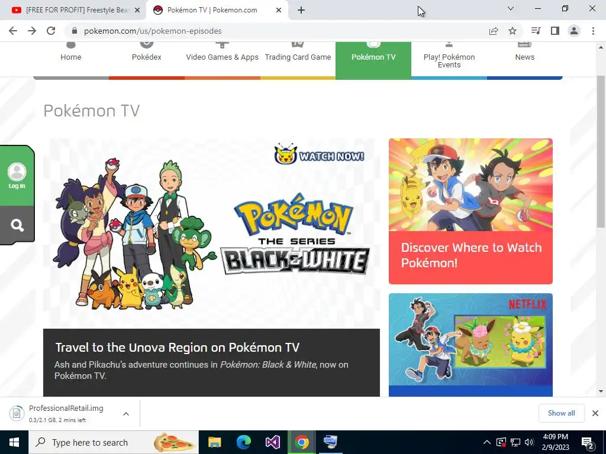The image size is (606, 454).
Task: Click the scrollbar down arrow
Action: click(x=601, y=391)
